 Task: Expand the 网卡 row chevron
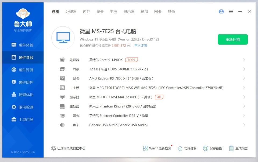[244, 116]
